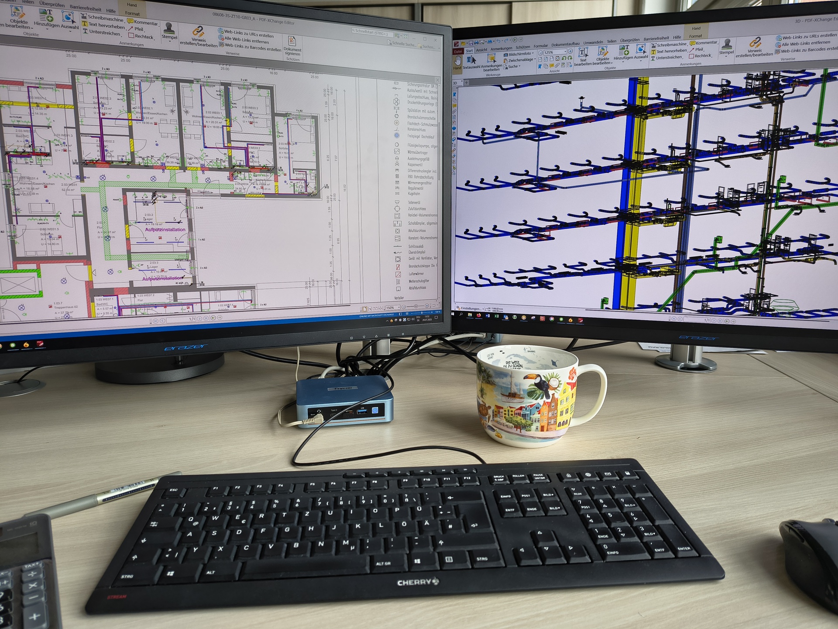The width and height of the screenshot is (838, 629).
Task: Click Auswahl icon on the right monitor
Action: click(641, 52)
